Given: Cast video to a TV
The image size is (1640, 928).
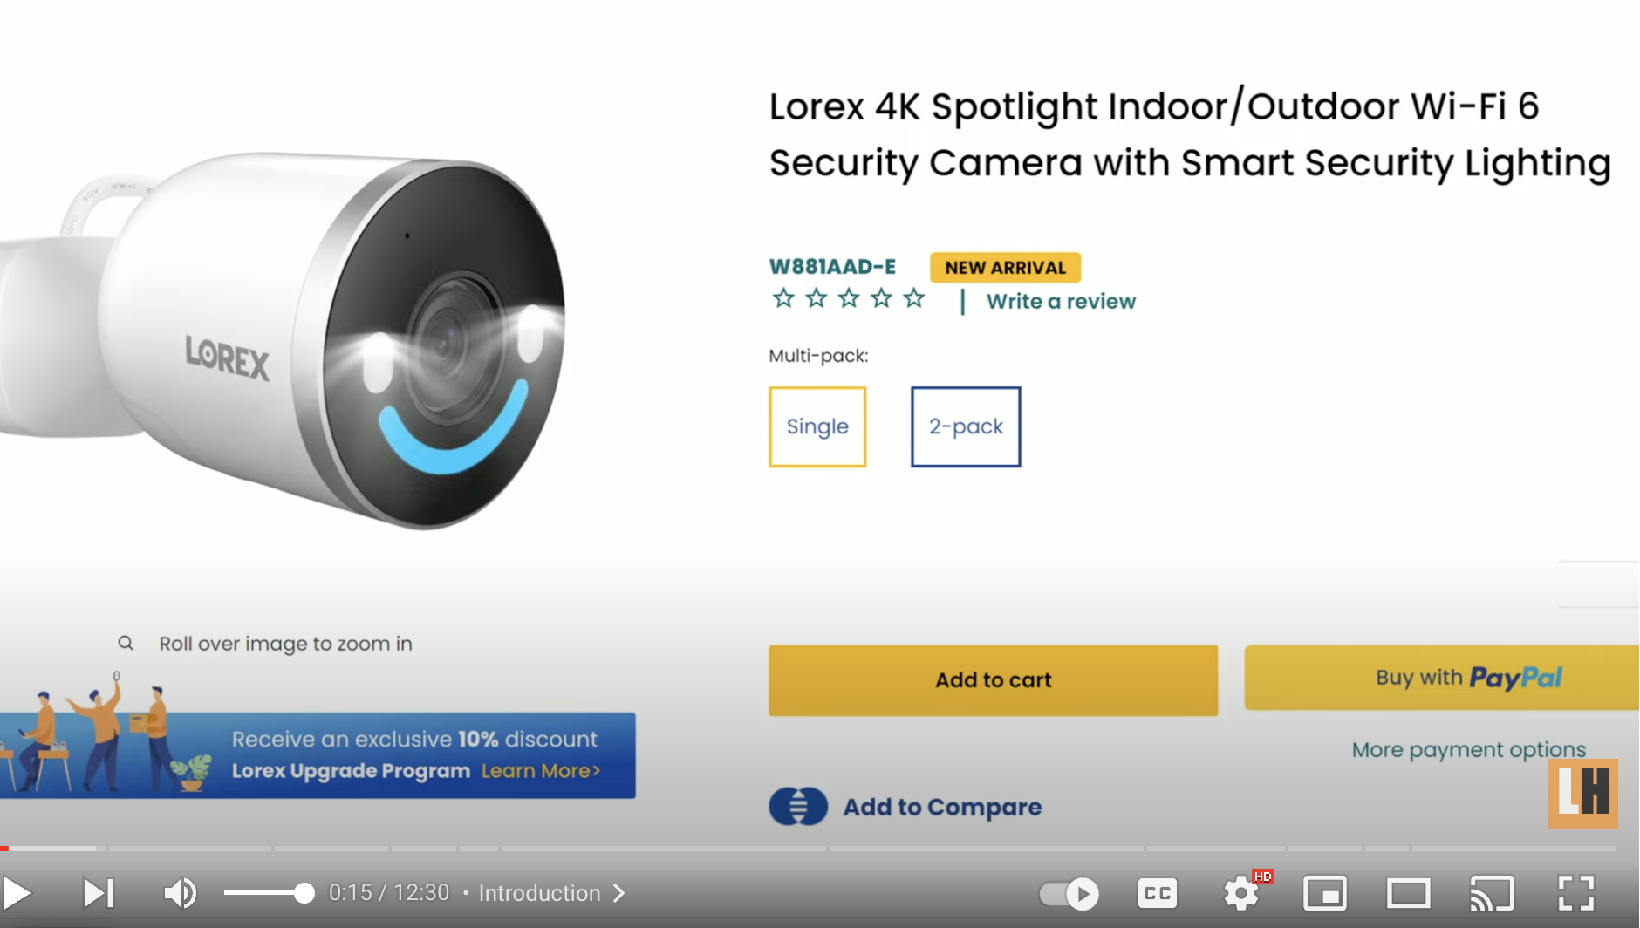Looking at the screenshot, I should (1492, 893).
